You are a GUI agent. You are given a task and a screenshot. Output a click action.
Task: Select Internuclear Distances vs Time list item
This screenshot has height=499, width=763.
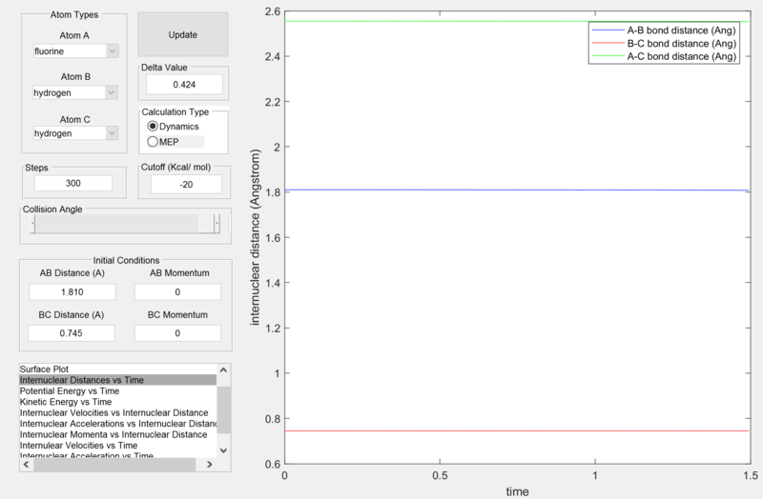coord(117,380)
